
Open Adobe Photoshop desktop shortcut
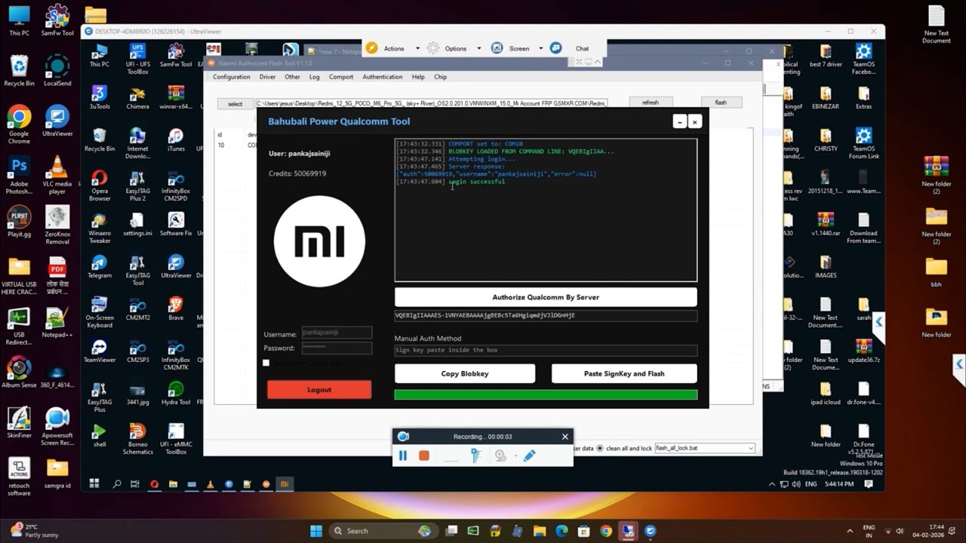click(x=19, y=175)
